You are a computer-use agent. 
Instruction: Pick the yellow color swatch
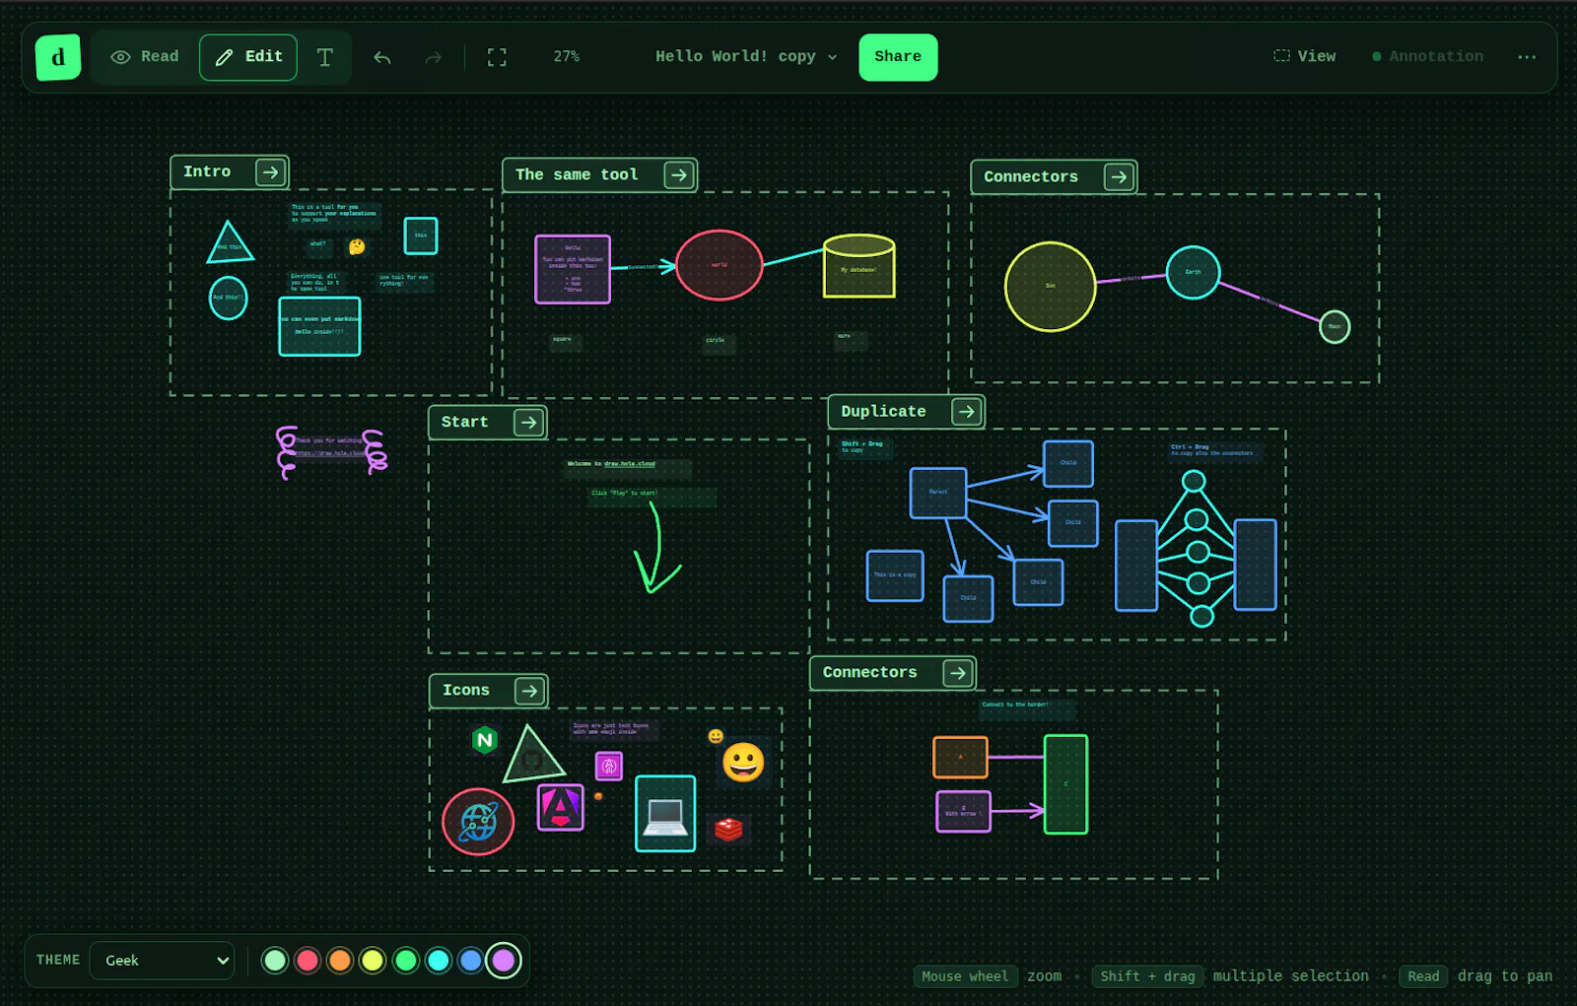pyautogui.click(x=373, y=961)
